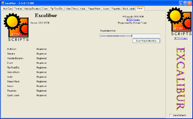Open the Audio tab
This screenshot has height=119, width=193.
click(x=83, y=9)
